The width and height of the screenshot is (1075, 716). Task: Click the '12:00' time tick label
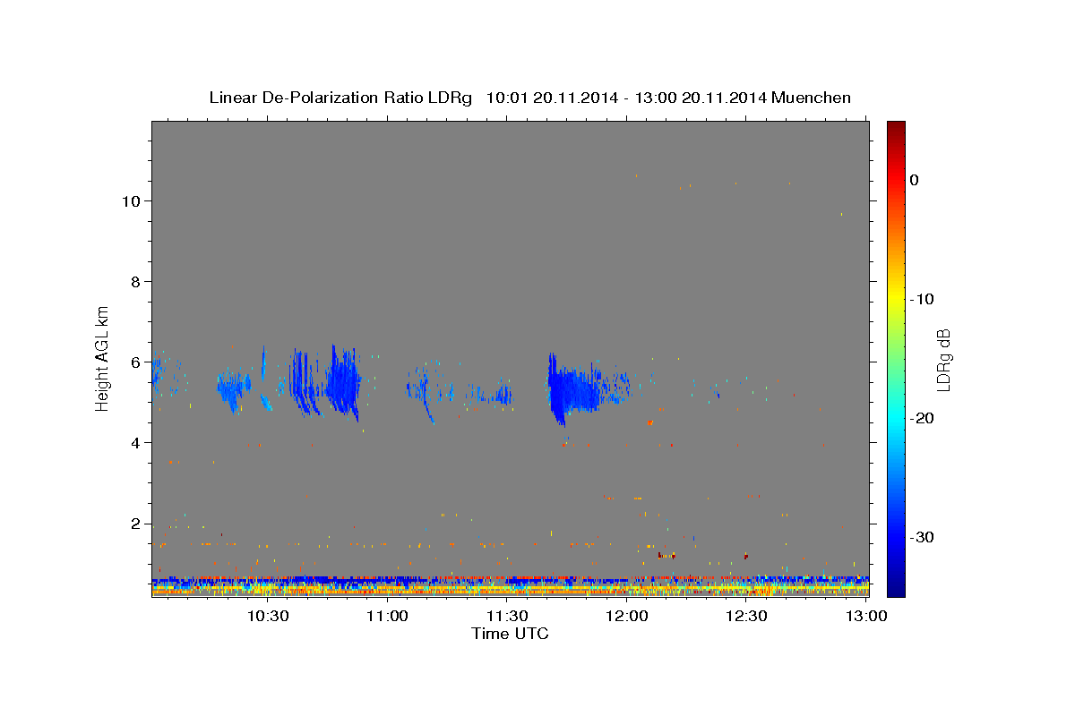[x=626, y=616]
